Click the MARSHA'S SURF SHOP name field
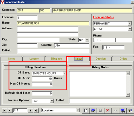The height and width of the screenshot is (116, 134). click(x=92, y=10)
